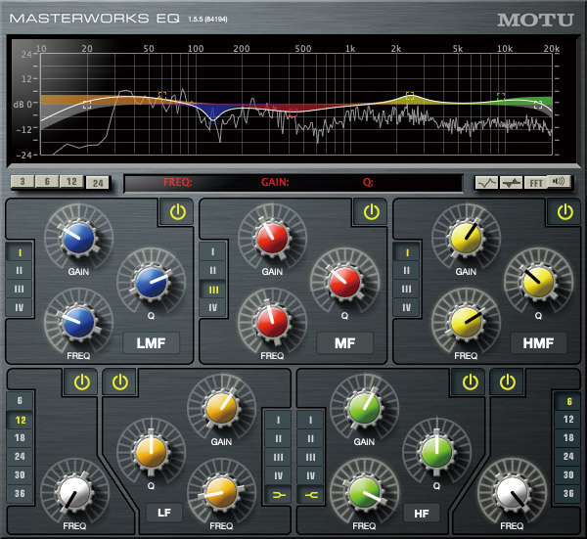Set graph range to 6 dB
This screenshot has width=587, height=539.
47,182
